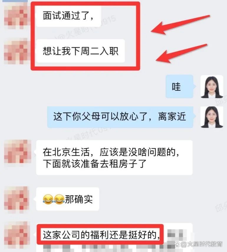Click pixelated avatar next to '面试通过了'
Image resolution: width=227 pixels, height=252 pixels.
16,16
